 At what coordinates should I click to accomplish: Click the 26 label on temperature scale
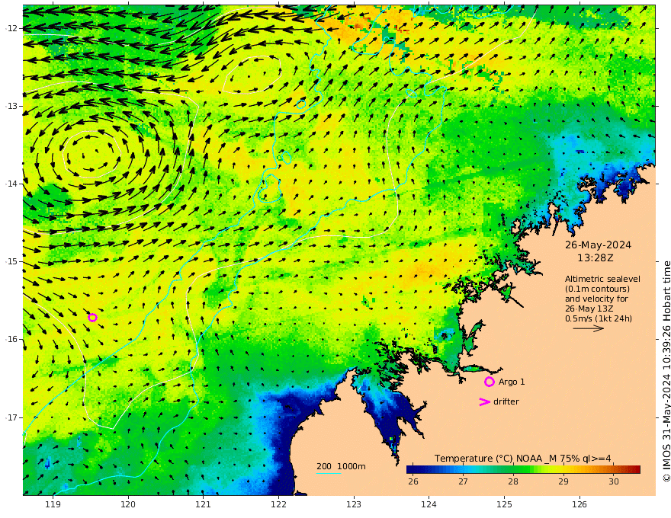point(413,481)
